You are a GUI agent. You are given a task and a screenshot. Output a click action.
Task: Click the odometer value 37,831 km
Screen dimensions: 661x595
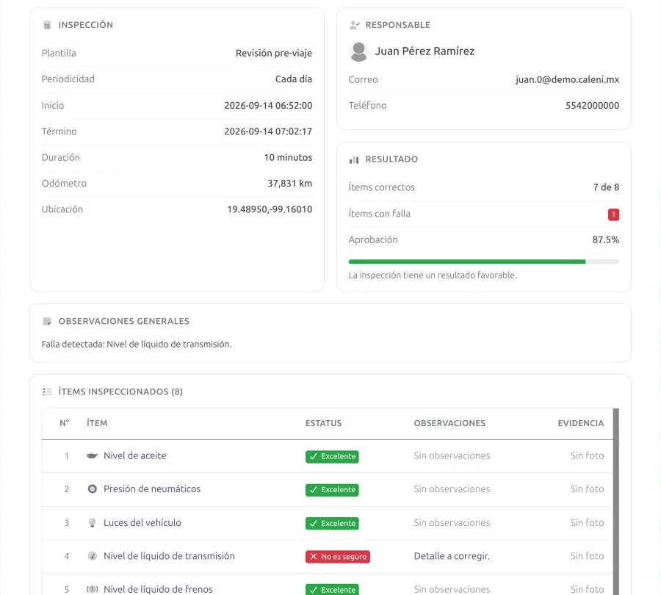tap(290, 183)
